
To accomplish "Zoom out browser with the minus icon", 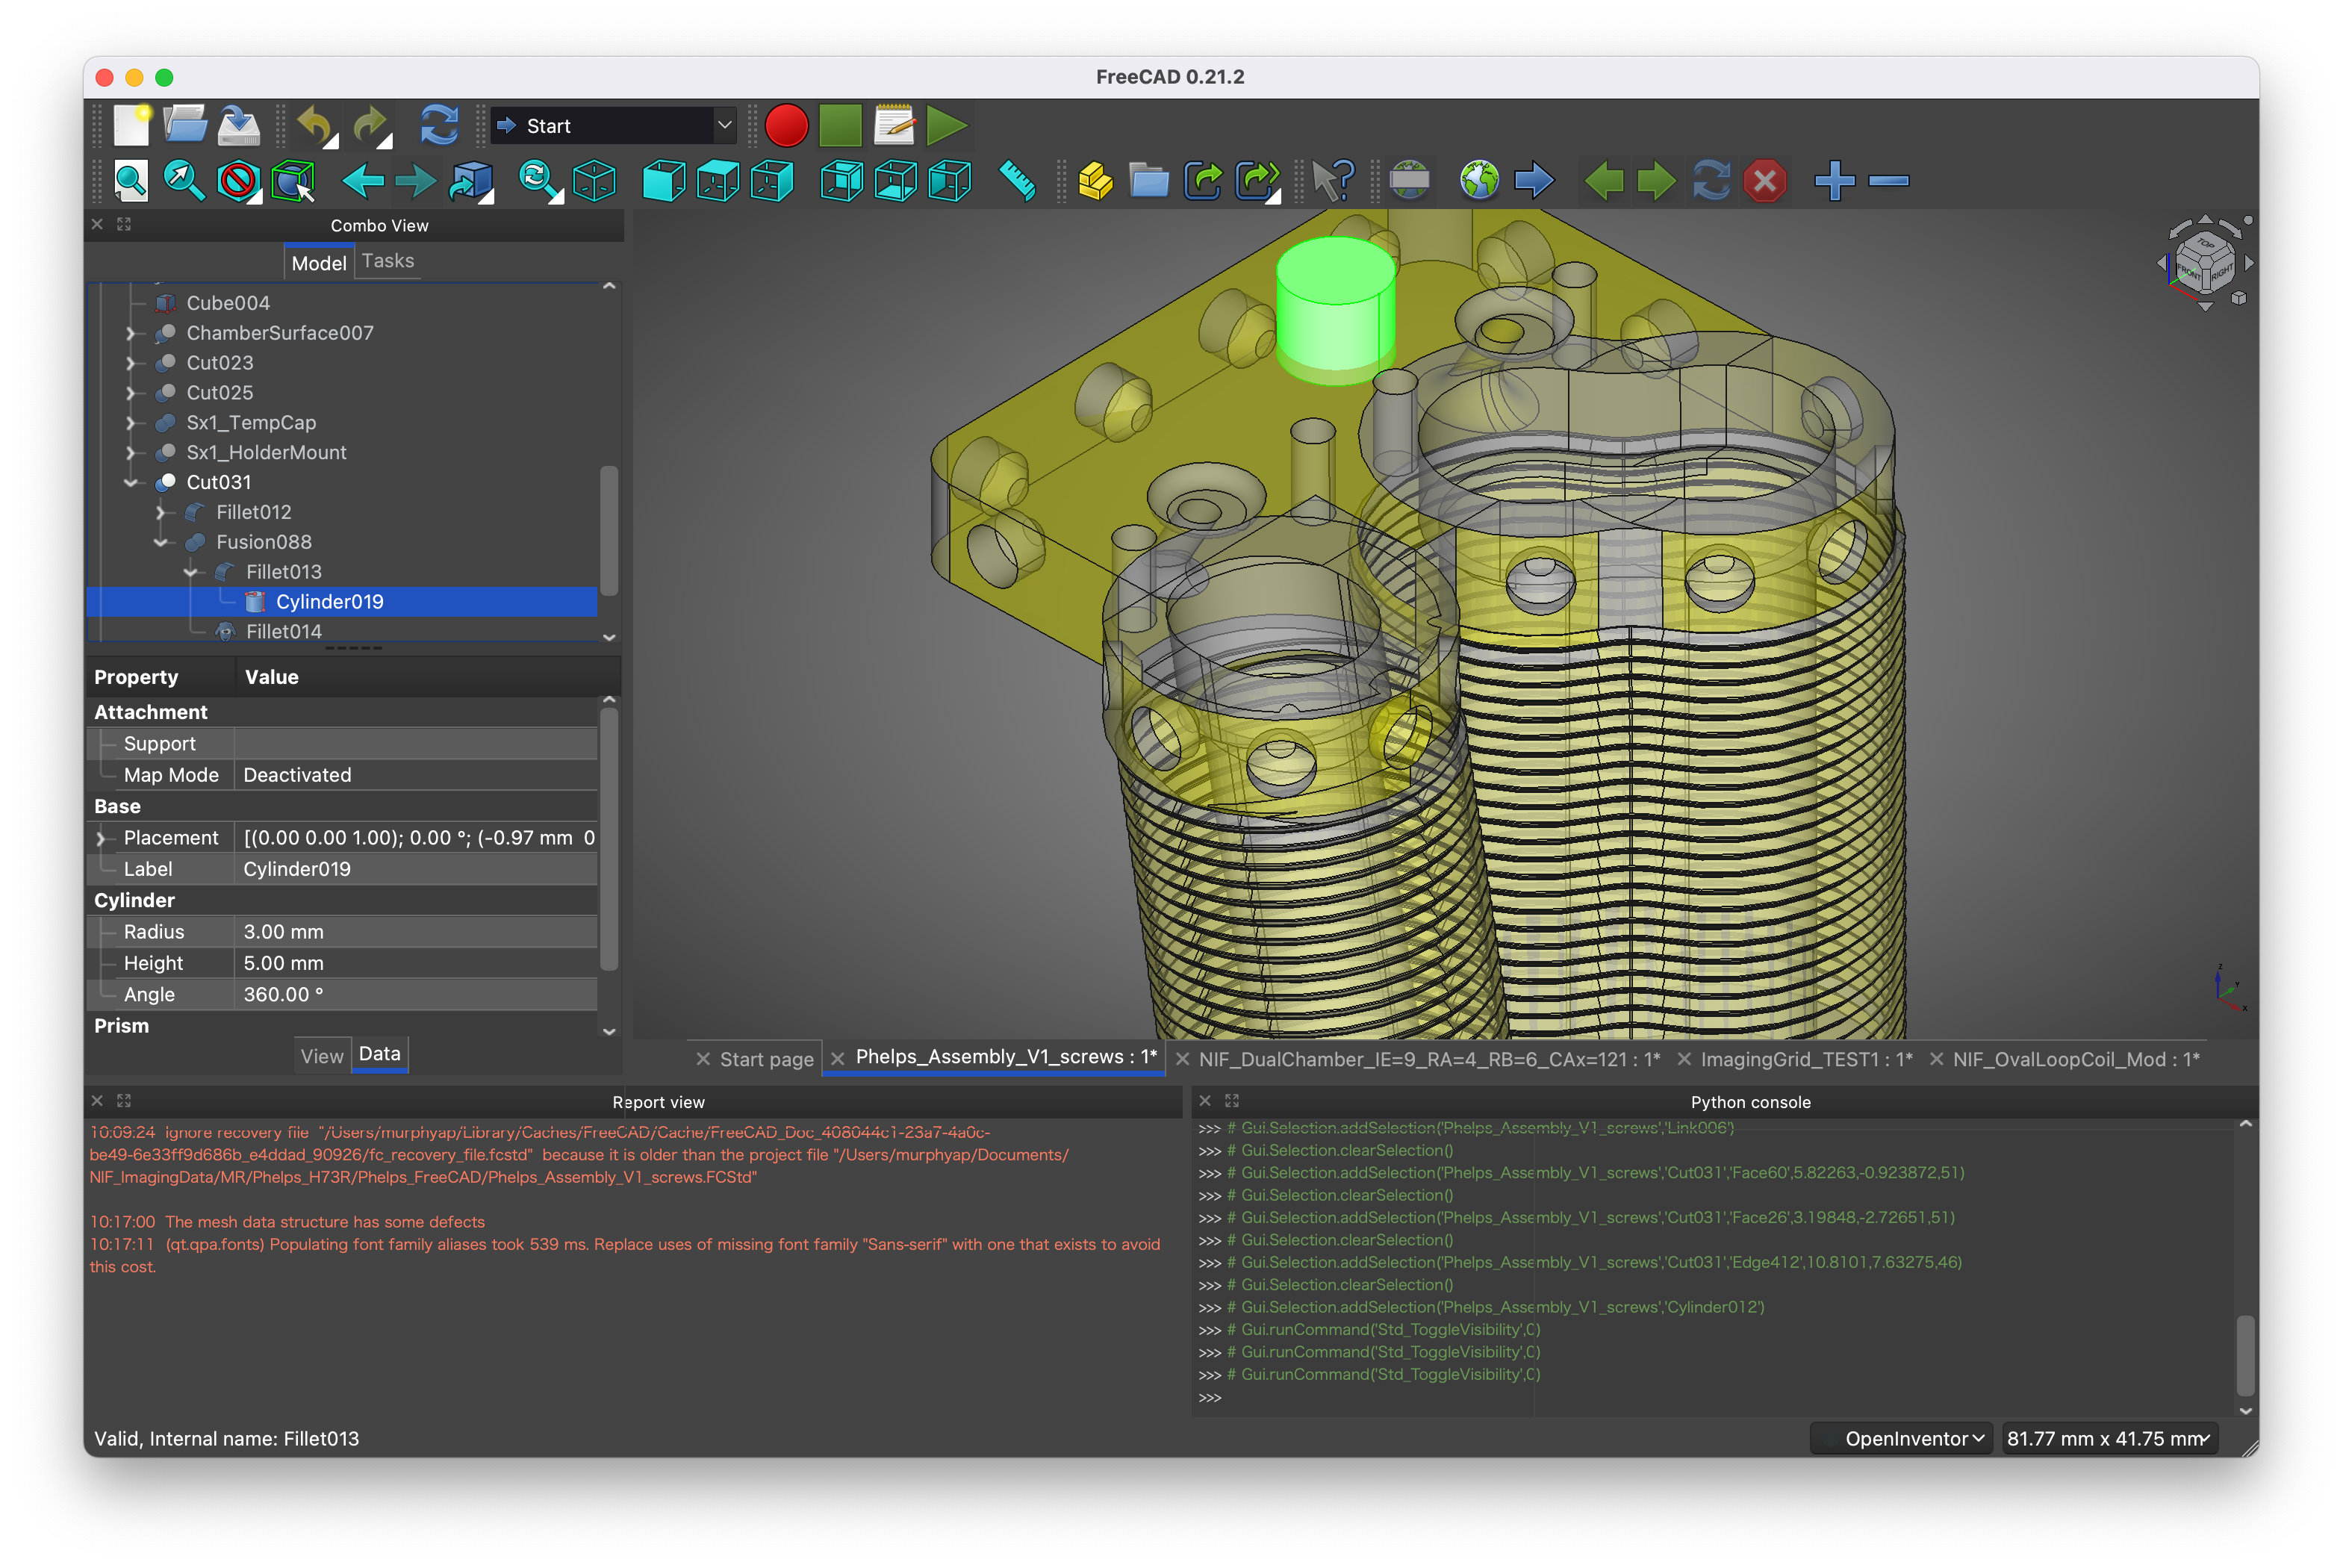I will pyautogui.click(x=1889, y=181).
